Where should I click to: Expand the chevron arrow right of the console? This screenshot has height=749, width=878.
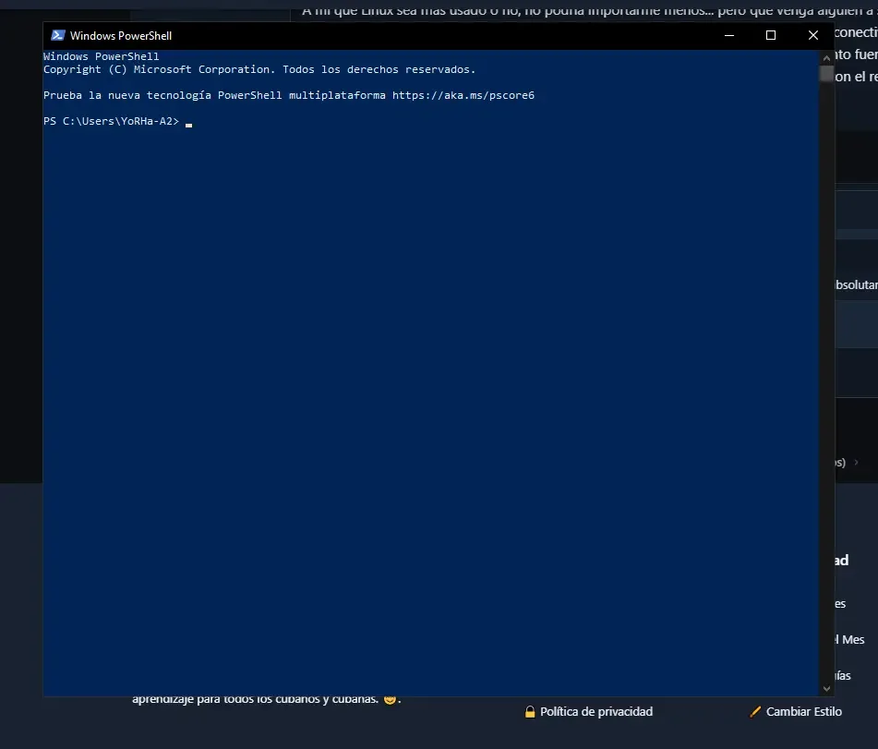856,463
